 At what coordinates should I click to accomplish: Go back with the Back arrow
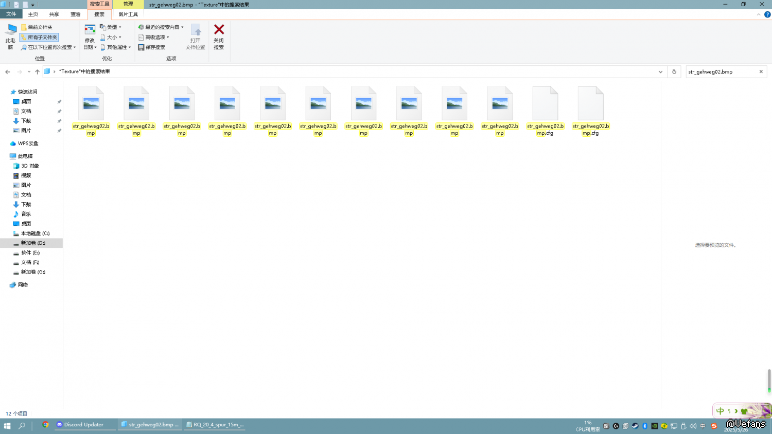coord(8,72)
